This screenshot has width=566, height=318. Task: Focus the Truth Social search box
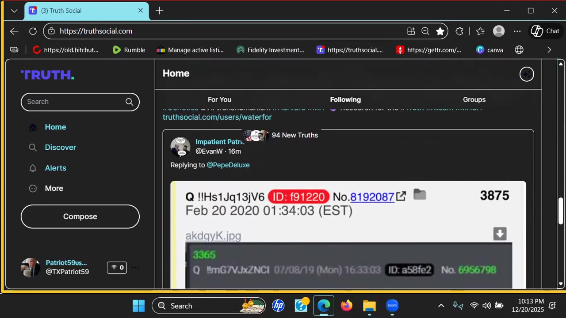point(80,102)
